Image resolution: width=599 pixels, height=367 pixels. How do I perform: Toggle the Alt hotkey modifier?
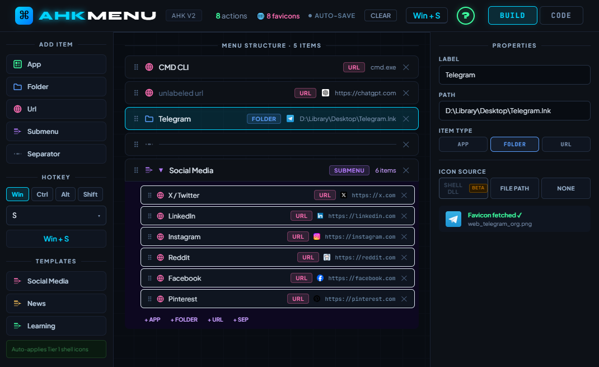[x=65, y=194]
